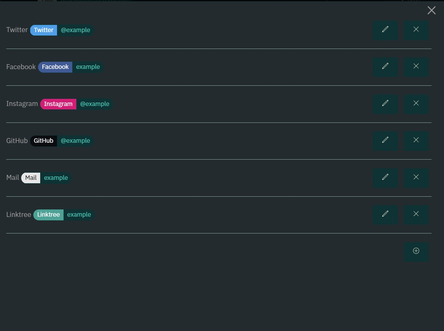Viewport: 444px width, 331px height.
Task: Open the GitHub @example badge
Action: 62,141
